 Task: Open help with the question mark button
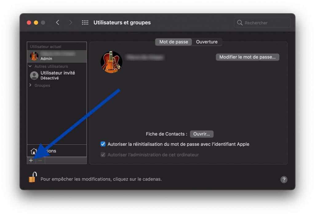click(x=284, y=180)
